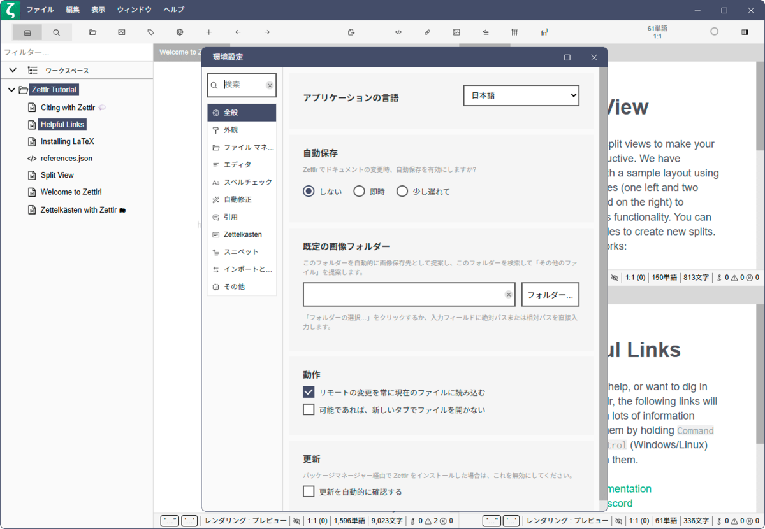Screen dimensions: 765x529
Task: Insert a table with the grid icon
Action: pos(514,32)
